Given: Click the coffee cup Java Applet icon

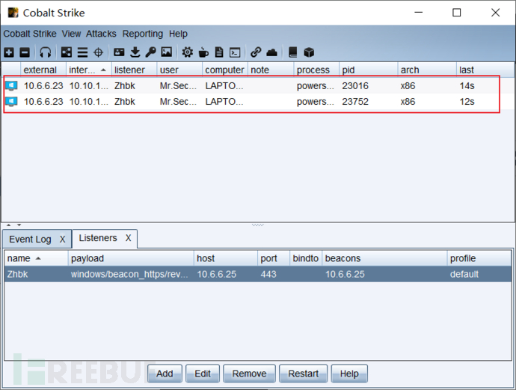Looking at the screenshot, I should coord(203,52).
